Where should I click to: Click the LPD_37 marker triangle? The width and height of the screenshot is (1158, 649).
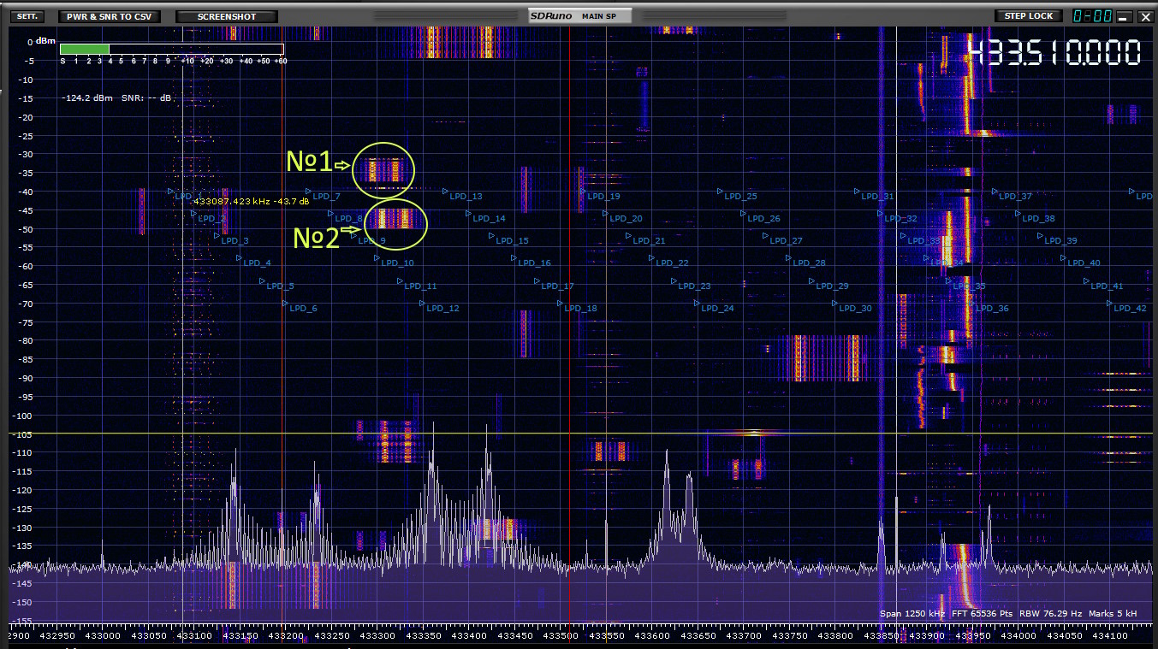[995, 192]
